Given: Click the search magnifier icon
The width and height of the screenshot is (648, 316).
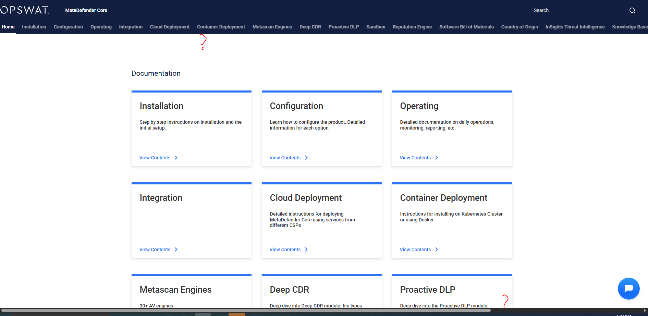Looking at the screenshot, I should (632, 11).
